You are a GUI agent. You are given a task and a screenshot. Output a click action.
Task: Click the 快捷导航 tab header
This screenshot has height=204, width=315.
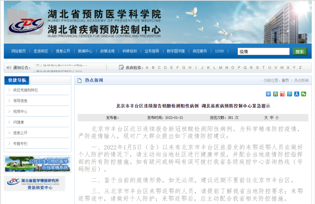click(x=17, y=80)
